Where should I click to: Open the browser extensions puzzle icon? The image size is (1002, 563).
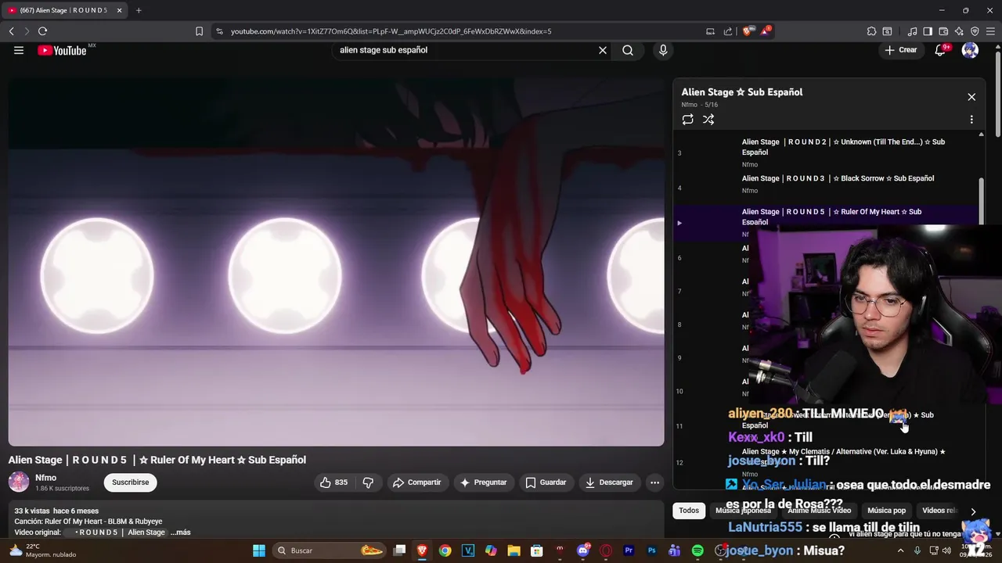coord(871,31)
